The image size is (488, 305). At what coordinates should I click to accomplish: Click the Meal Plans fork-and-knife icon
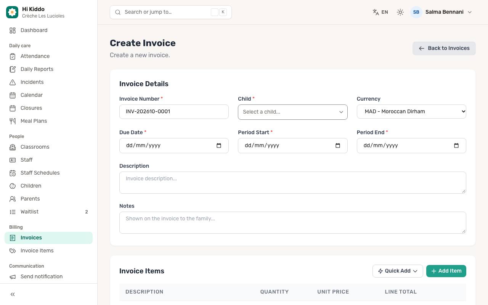13,121
